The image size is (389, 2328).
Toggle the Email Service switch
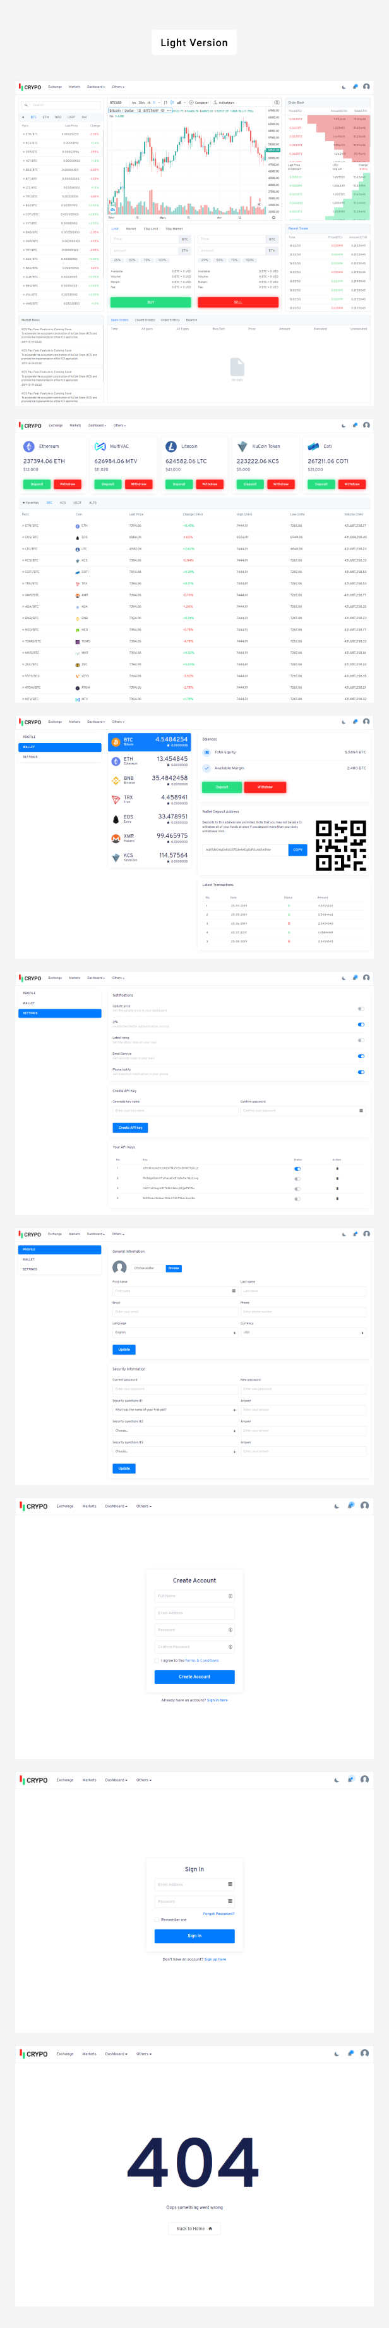pyautogui.click(x=361, y=1056)
